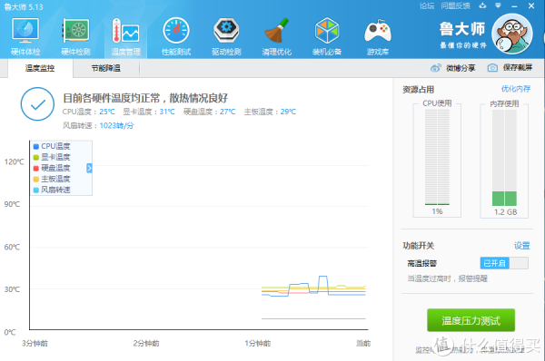
Task: Open the 硬件检测 circuit board icon
Action: (75, 31)
